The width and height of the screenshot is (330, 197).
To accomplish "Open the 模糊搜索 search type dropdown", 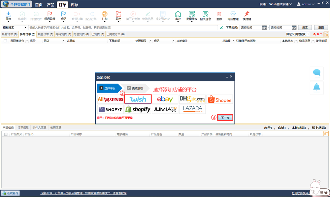I will coord(25,28).
